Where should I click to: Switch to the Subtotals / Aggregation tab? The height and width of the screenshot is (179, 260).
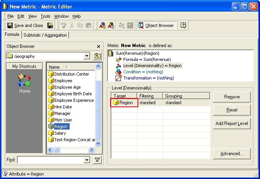point(45,35)
